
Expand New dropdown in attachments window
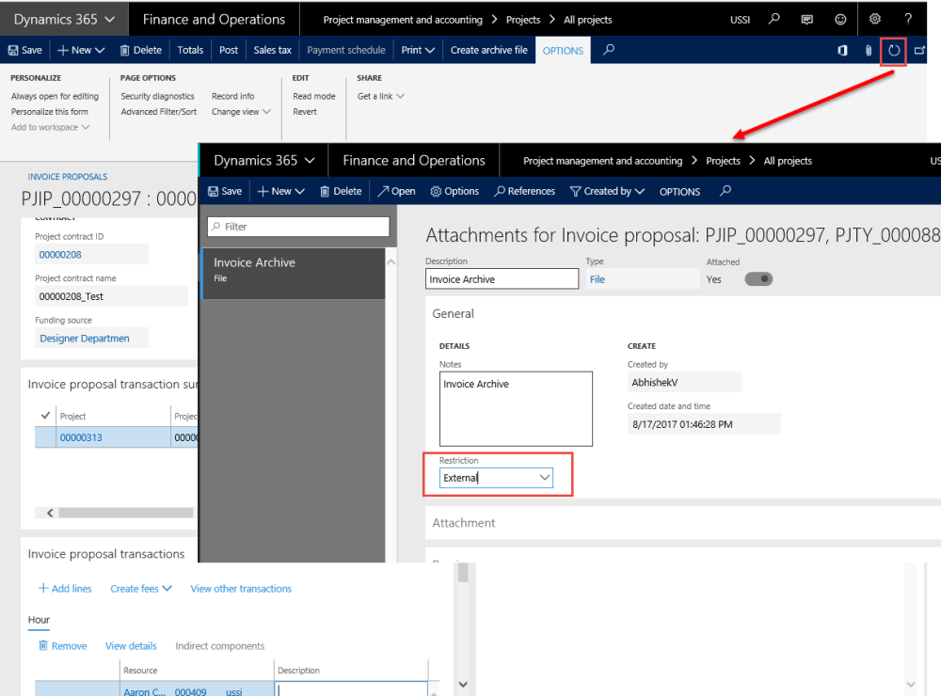tap(280, 192)
